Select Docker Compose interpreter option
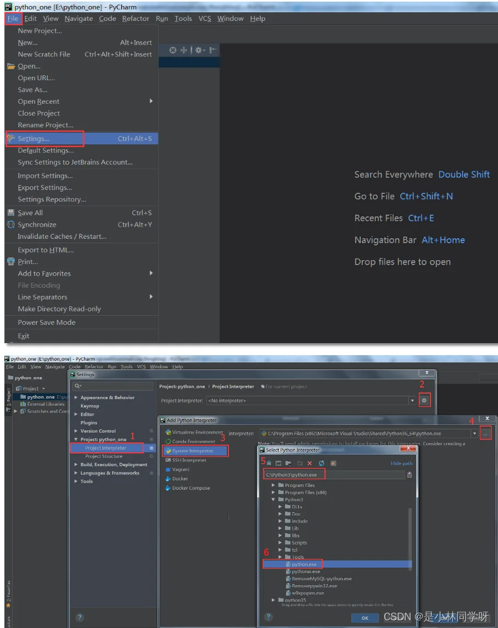 [188, 488]
